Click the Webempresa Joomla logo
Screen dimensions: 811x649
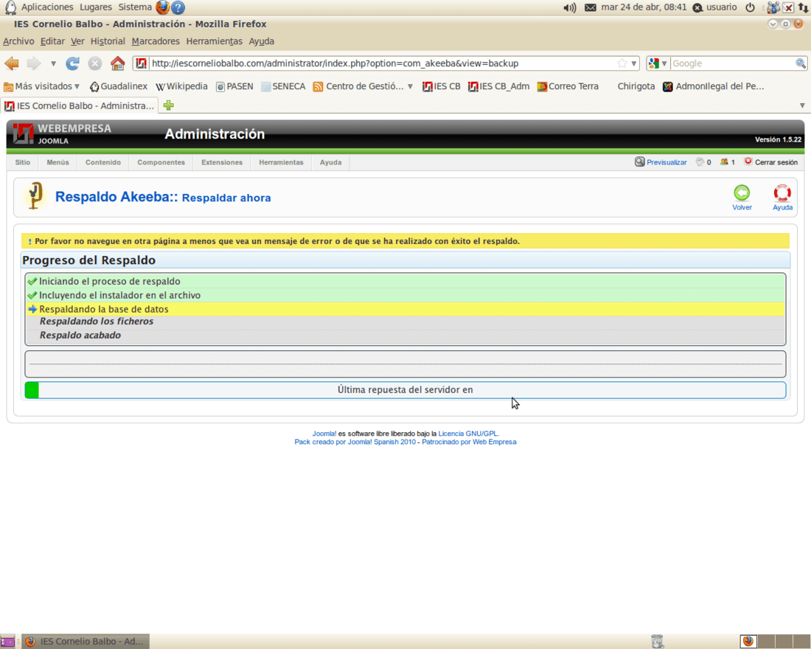tap(62, 134)
